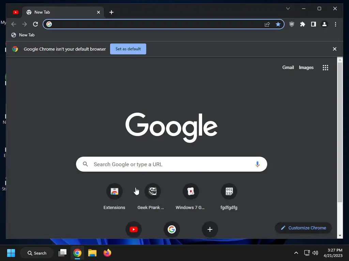Expand the tab search chevron
Screen dimensions: 349x261
288,8
